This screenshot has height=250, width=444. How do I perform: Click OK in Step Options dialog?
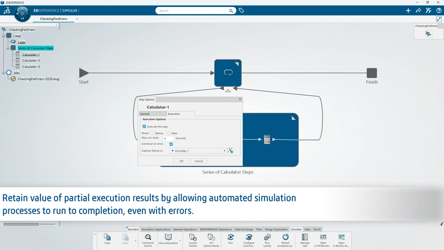[x=181, y=161]
